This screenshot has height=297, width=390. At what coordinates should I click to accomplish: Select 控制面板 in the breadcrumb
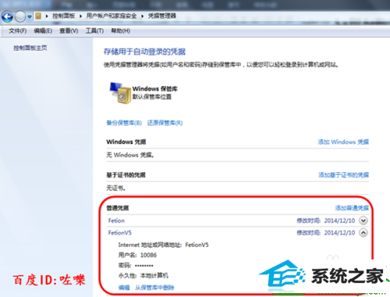pos(63,16)
